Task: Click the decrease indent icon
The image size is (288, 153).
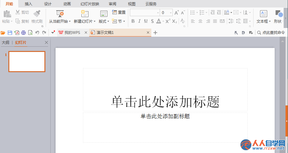Action: click(x=213, y=12)
